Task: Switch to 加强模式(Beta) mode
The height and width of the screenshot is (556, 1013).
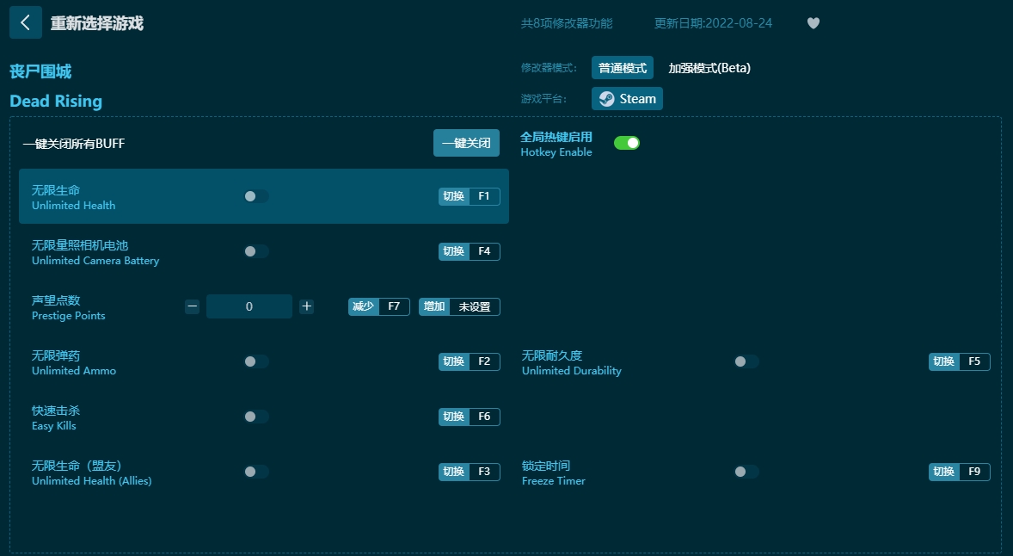Action: click(x=709, y=68)
